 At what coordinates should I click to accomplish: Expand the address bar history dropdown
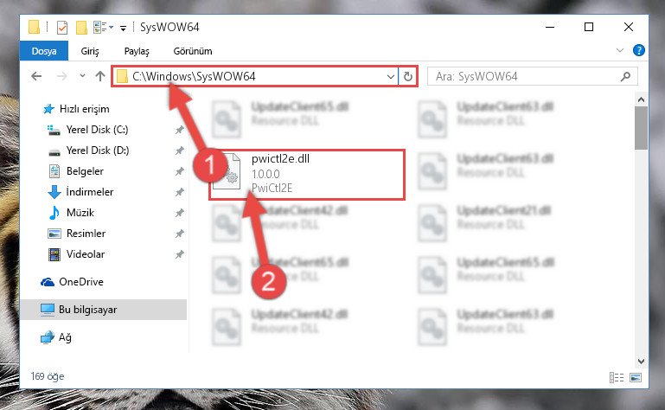click(x=391, y=77)
